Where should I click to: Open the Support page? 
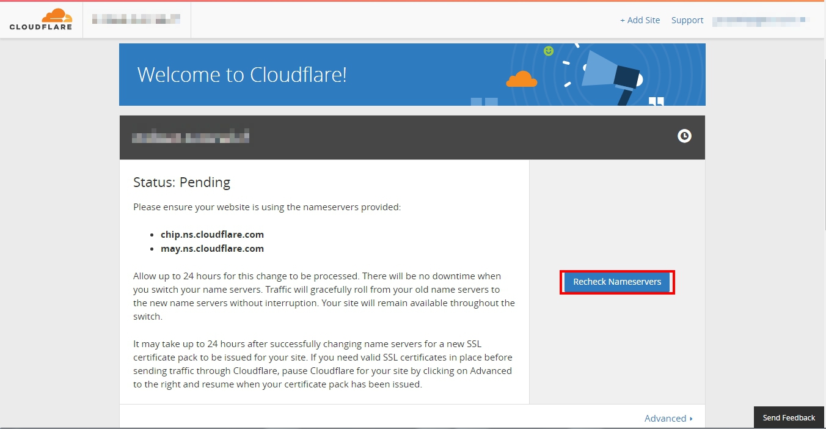(x=687, y=20)
